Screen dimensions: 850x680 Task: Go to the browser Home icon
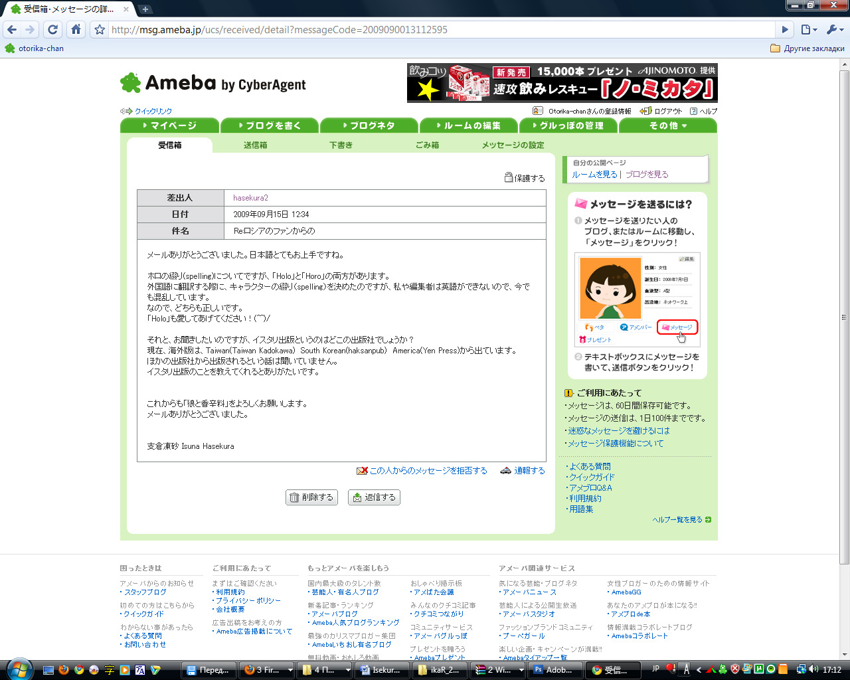tap(76, 29)
